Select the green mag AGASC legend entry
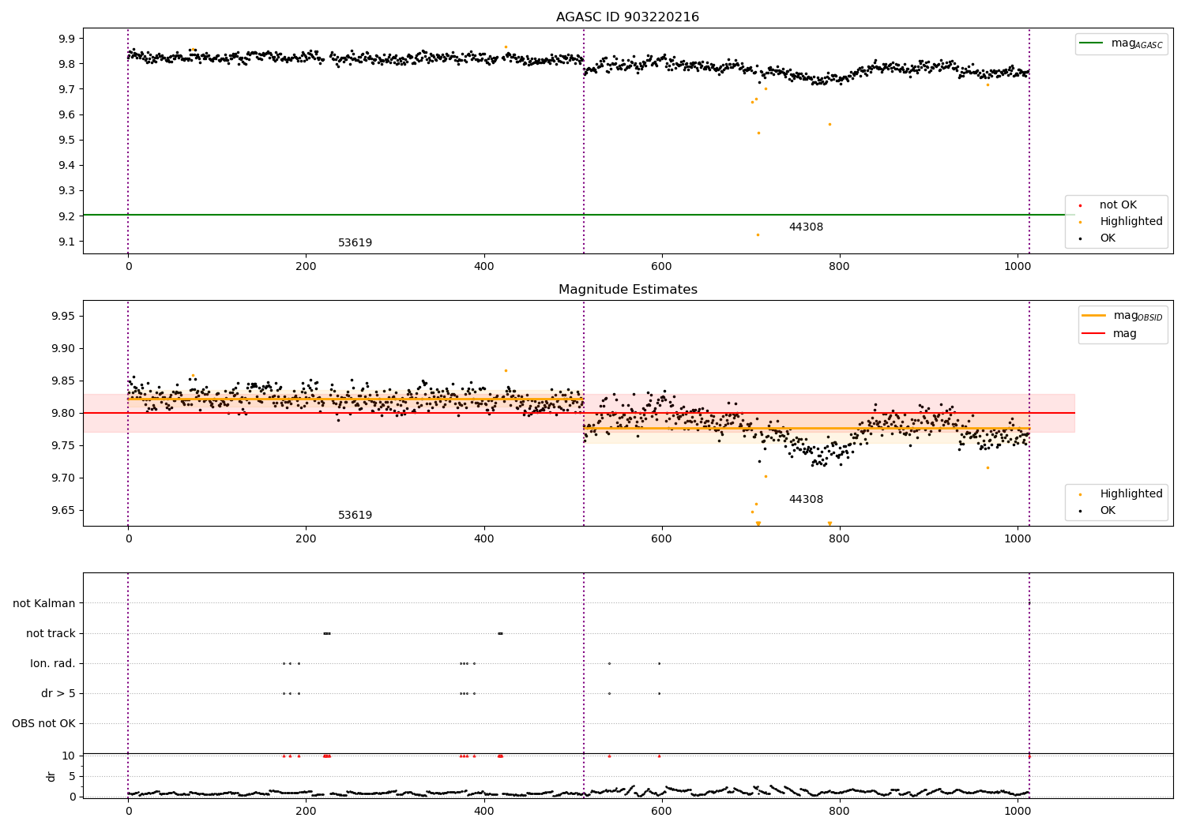Viewport: 1185px width, 829px height. coord(1121,43)
